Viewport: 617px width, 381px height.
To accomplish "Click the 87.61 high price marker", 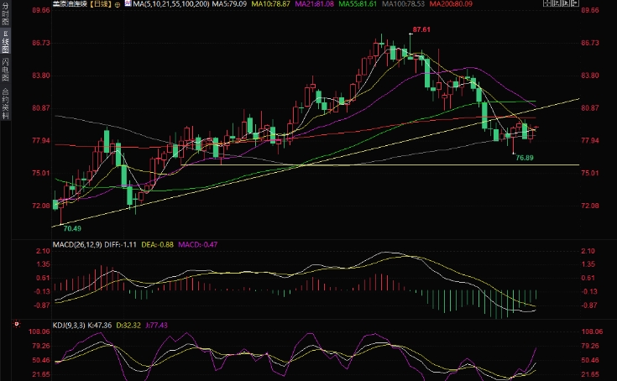I will pyautogui.click(x=420, y=29).
